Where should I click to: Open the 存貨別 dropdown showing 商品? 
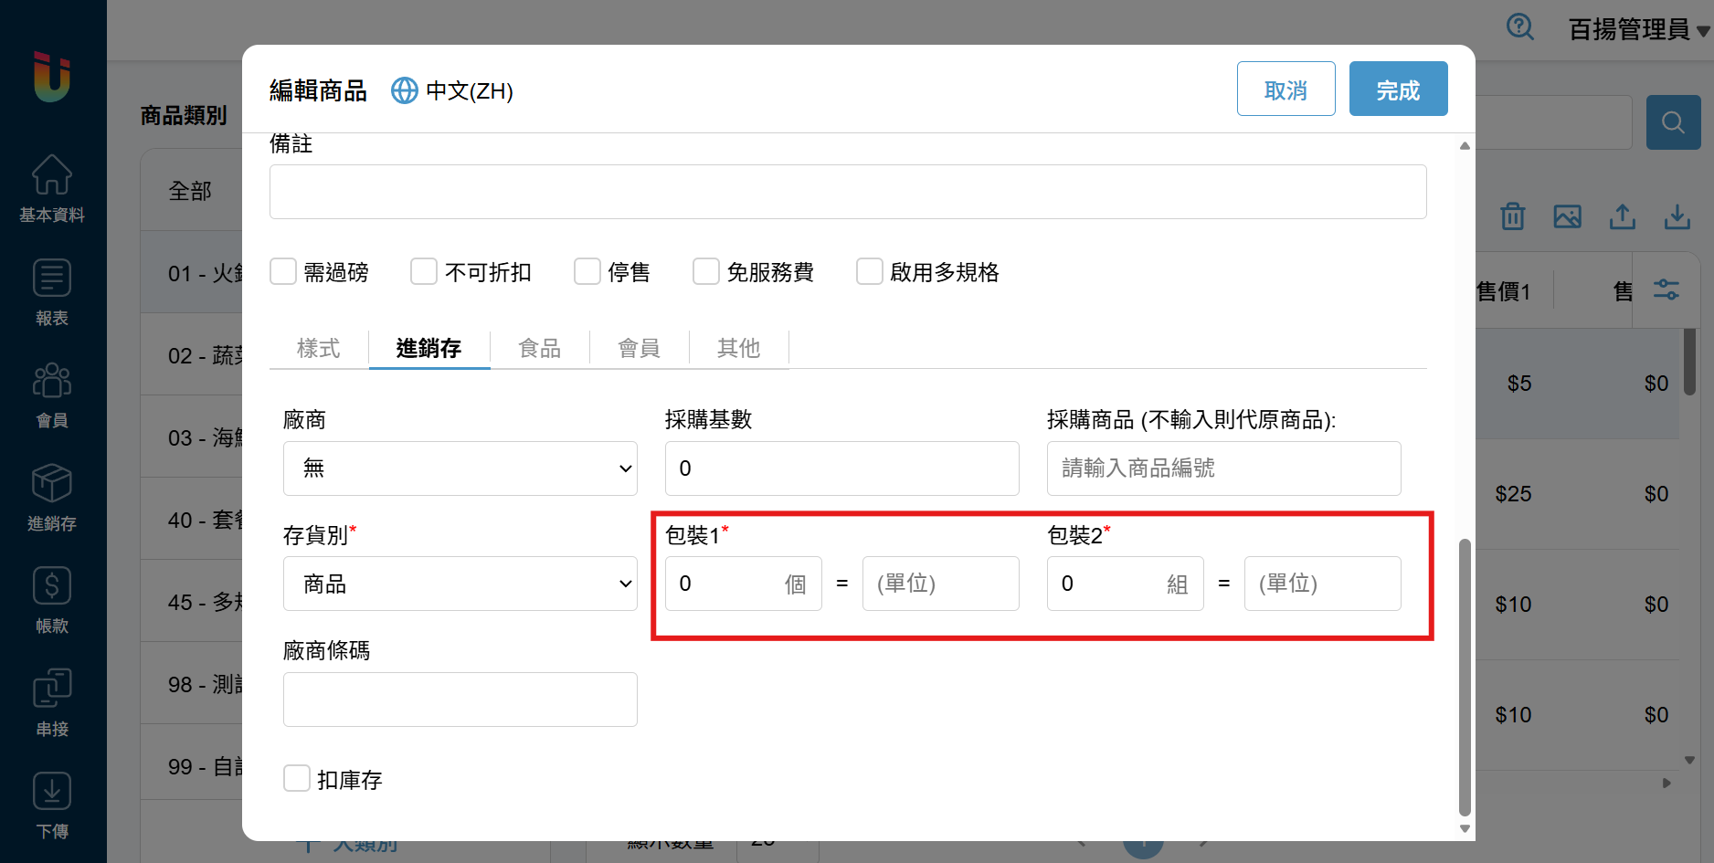(460, 584)
